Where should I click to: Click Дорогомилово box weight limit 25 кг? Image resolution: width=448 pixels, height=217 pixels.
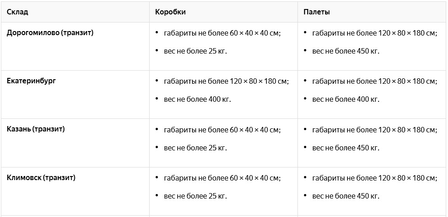point(196,51)
